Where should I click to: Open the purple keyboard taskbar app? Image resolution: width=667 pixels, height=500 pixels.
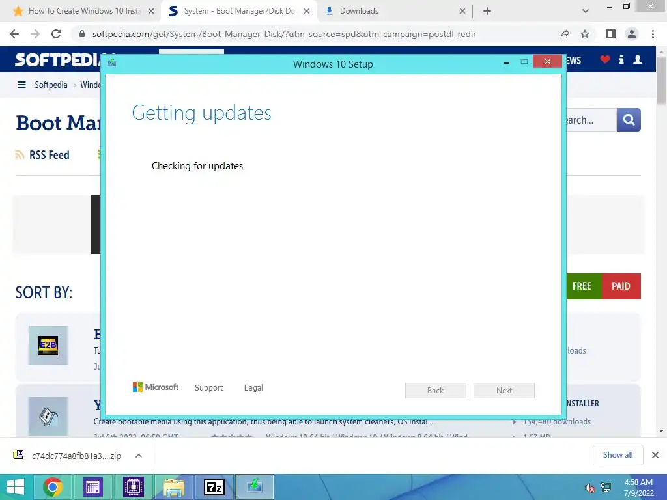93,487
